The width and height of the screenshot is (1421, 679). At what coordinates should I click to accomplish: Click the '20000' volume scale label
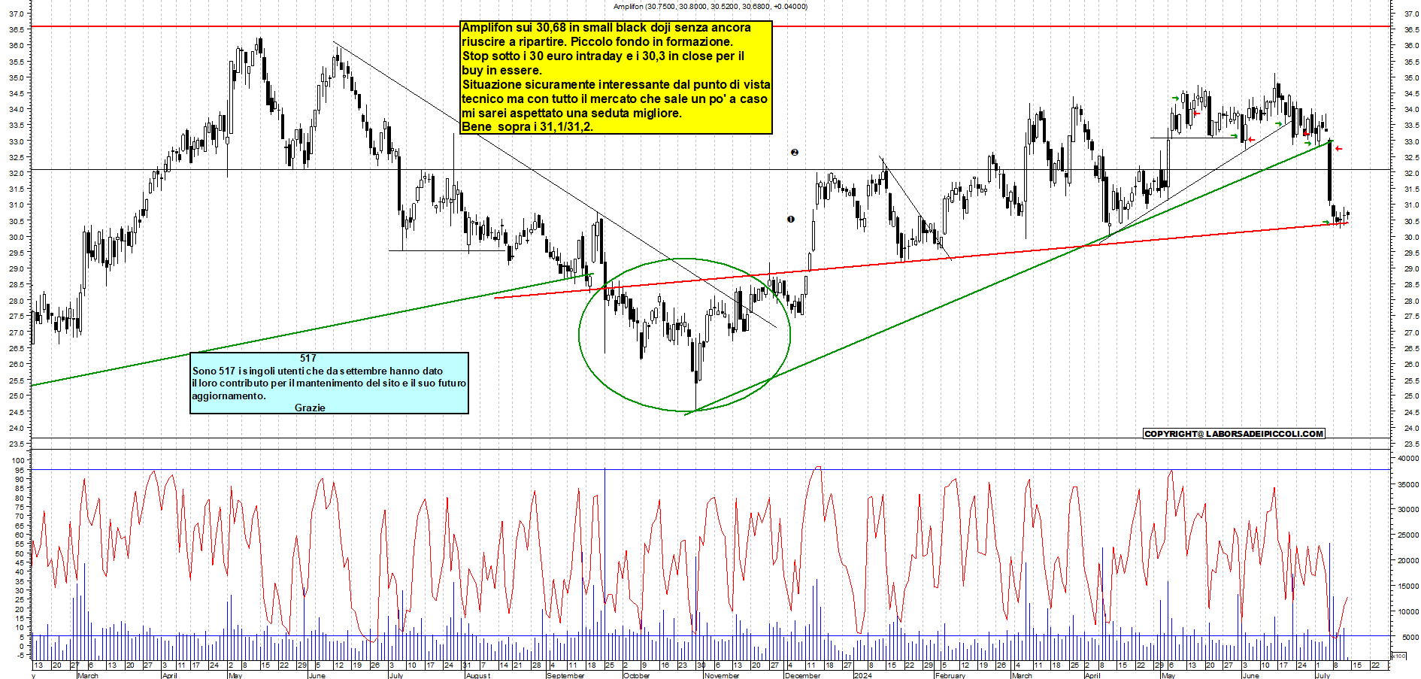click(x=1408, y=561)
